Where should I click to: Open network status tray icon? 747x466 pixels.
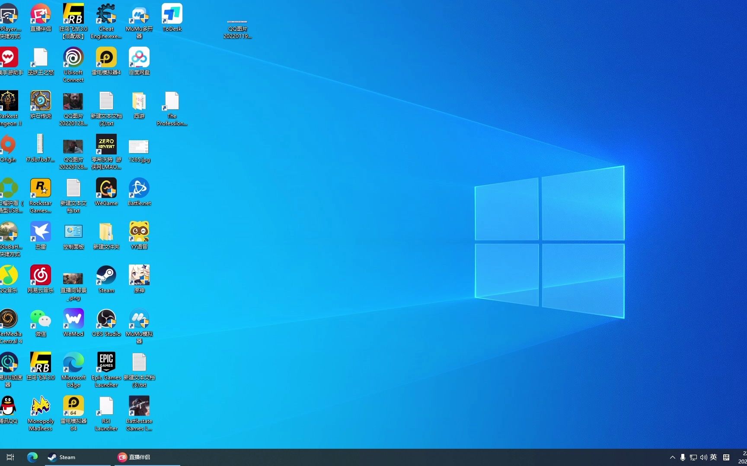[693, 457]
